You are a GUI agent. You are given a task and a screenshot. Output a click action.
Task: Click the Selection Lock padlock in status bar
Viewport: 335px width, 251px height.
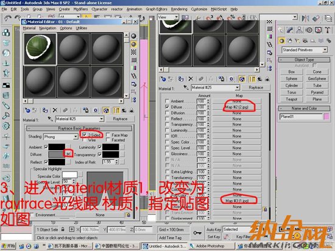point(63,230)
